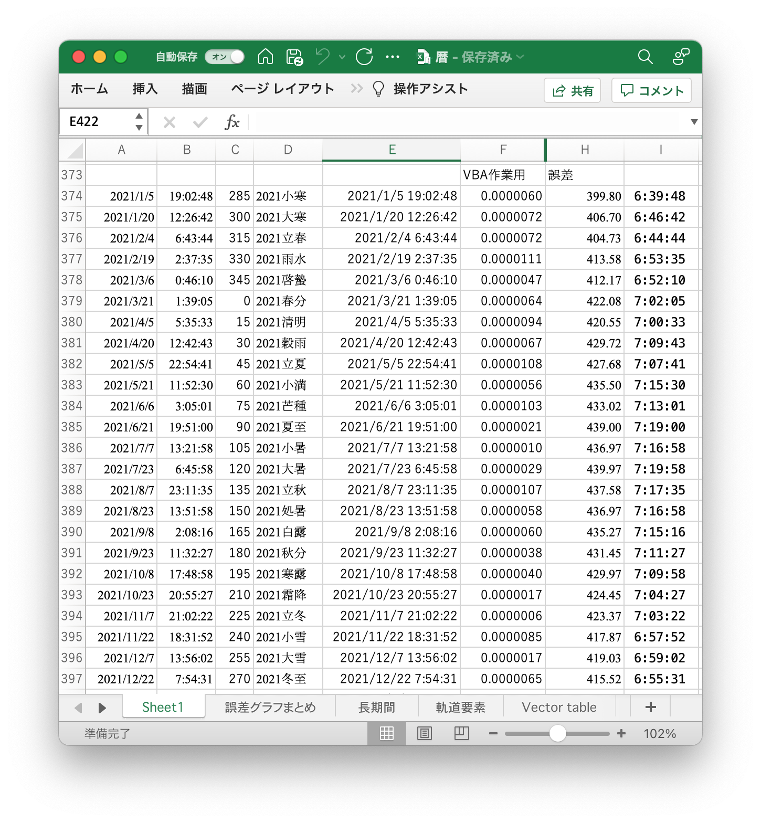Switch to Page Break Preview icon

click(x=462, y=733)
